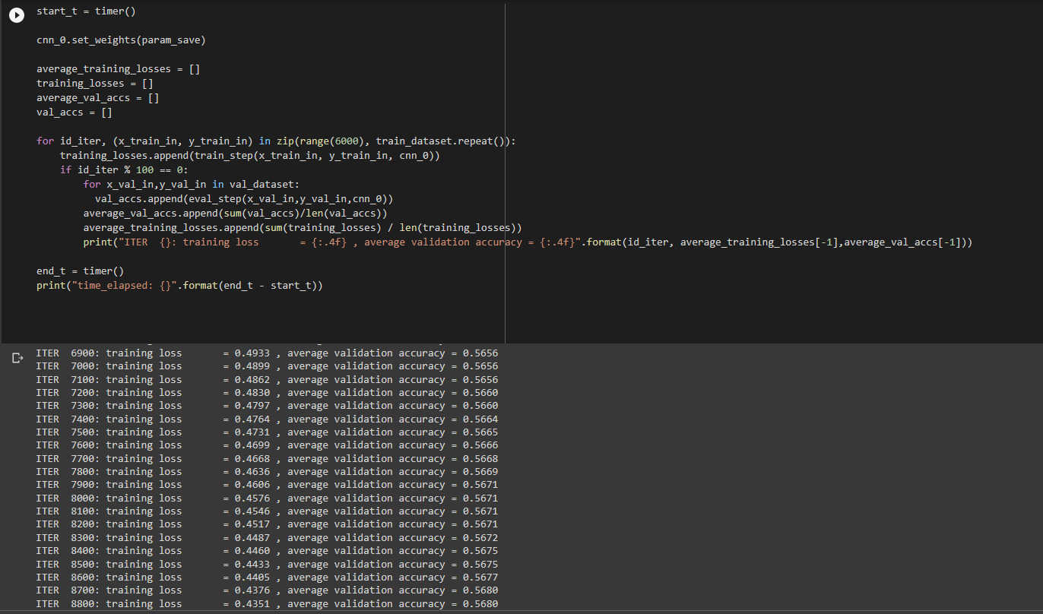This screenshot has height=614, width=1043.
Task: Click the for x_val_in,y_val_in in val_dataset line
Action: point(192,184)
